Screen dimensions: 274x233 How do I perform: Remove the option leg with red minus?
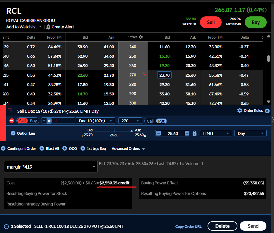12,121
